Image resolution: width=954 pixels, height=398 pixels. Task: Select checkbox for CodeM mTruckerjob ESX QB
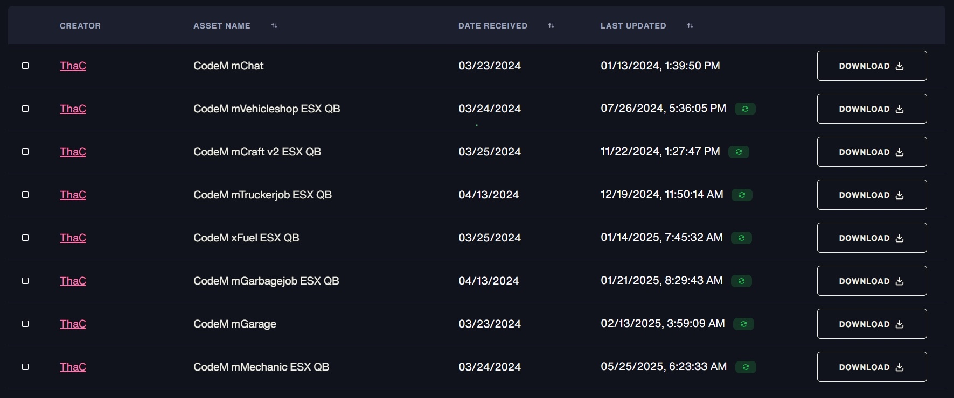25,195
